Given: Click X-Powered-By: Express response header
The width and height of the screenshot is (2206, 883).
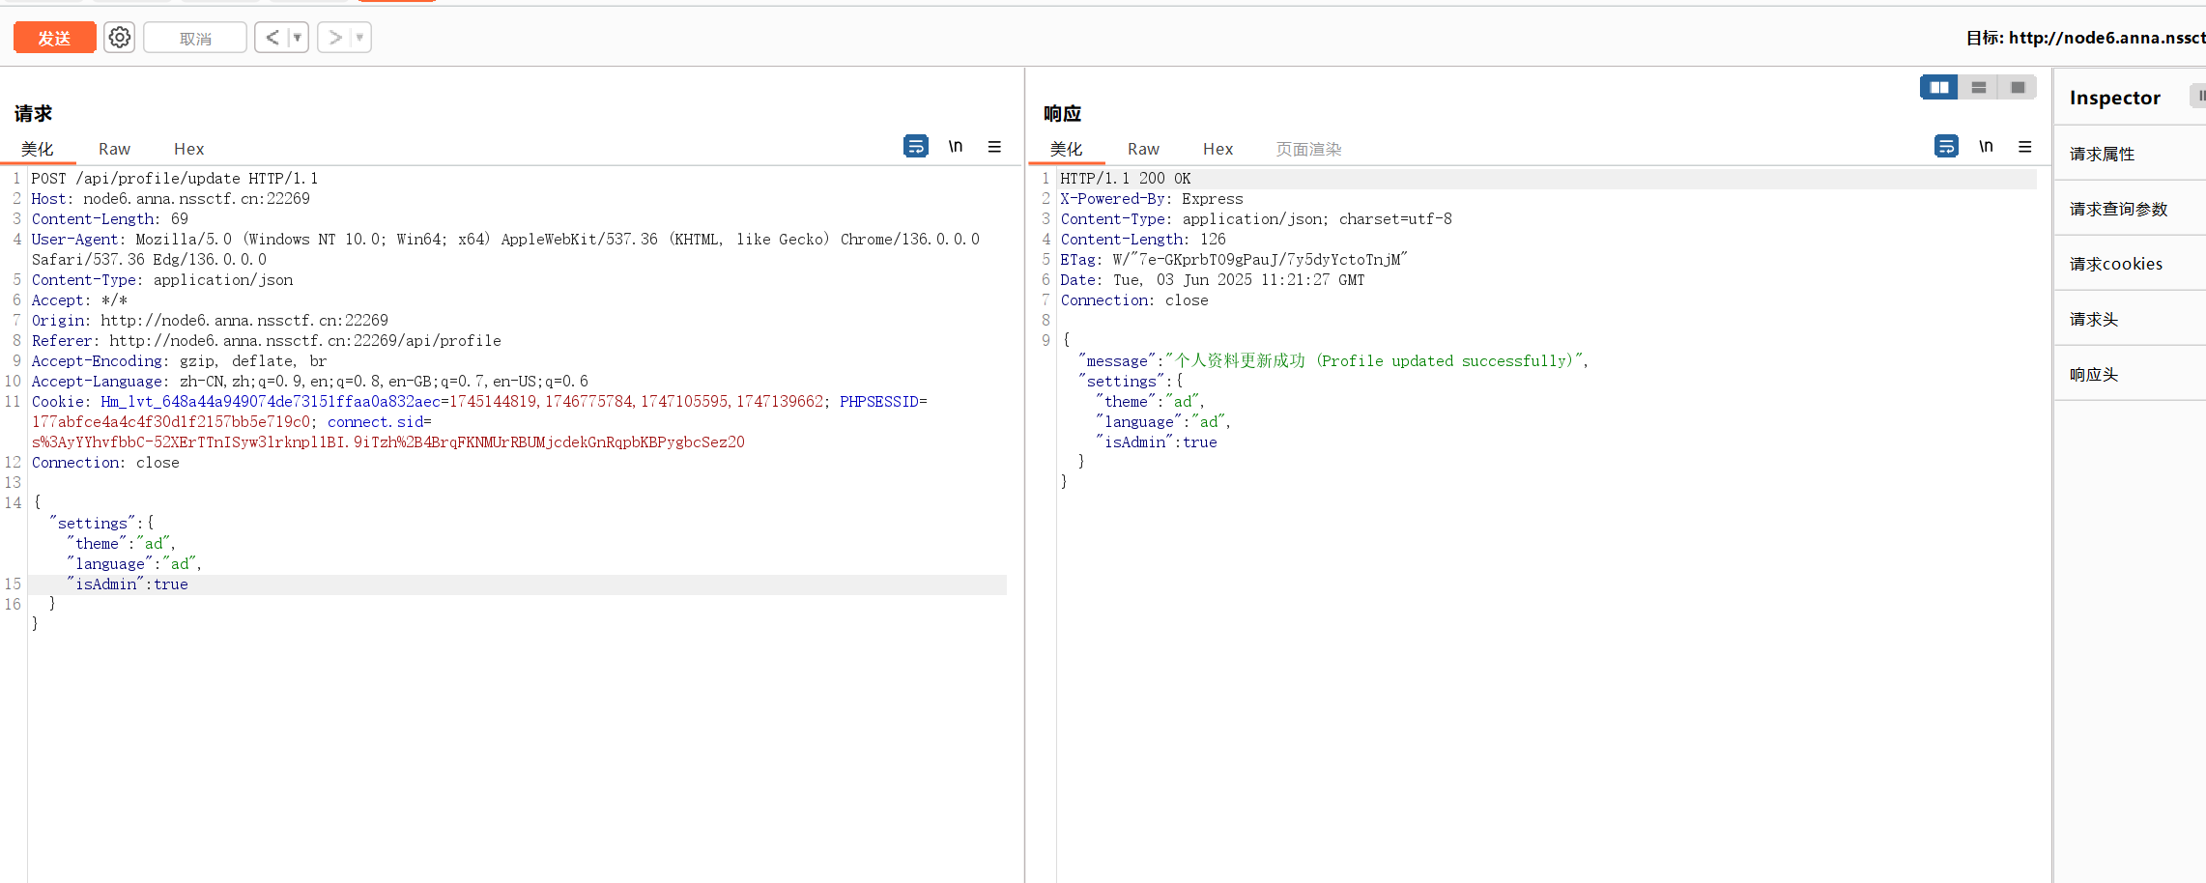Looking at the screenshot, I should (x=1152, y=199).
